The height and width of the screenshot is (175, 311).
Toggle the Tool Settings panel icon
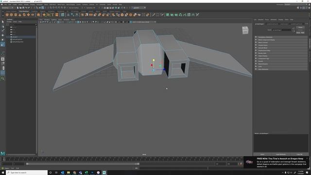pyautogui.click(x=307, y=8)
